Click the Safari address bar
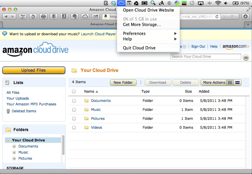Image resolution: width=252 pixels, height=174 pixels. pyautogui.click(x=161, y=17)
